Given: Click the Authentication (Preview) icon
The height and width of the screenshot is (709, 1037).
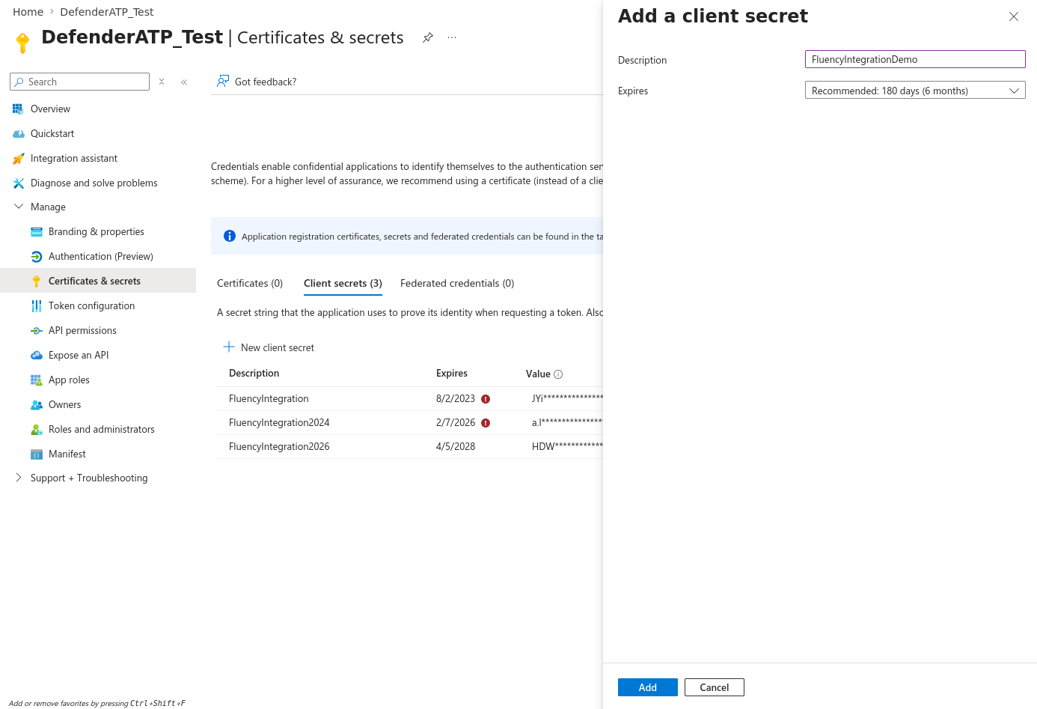Looking at the screenshot, I should 36,256.
